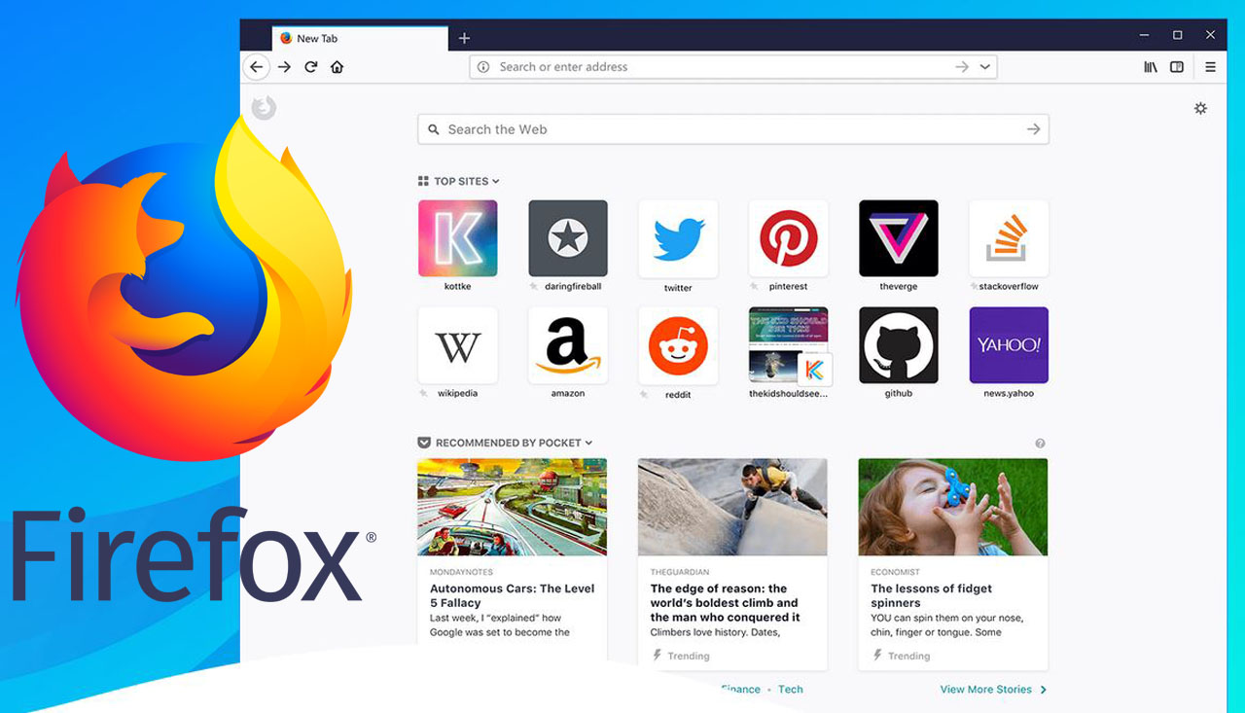Focus the Search or enter address field
1245x713 pixels.
[x=733, y=67]
